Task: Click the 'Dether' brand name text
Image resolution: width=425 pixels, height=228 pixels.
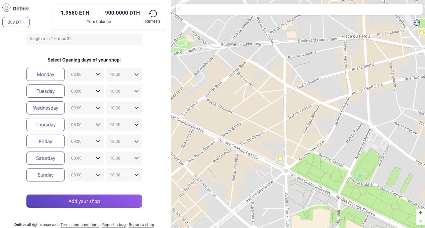Action: click(x=21, y=9)
